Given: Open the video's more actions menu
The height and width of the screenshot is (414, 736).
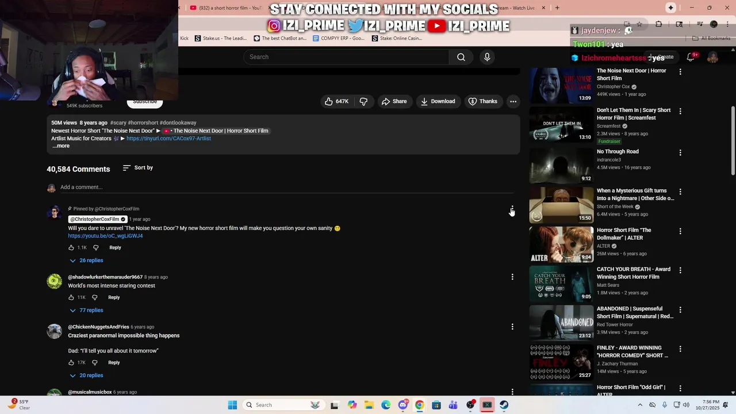Looking at the screenshot, I should click(x=513, y=101).
